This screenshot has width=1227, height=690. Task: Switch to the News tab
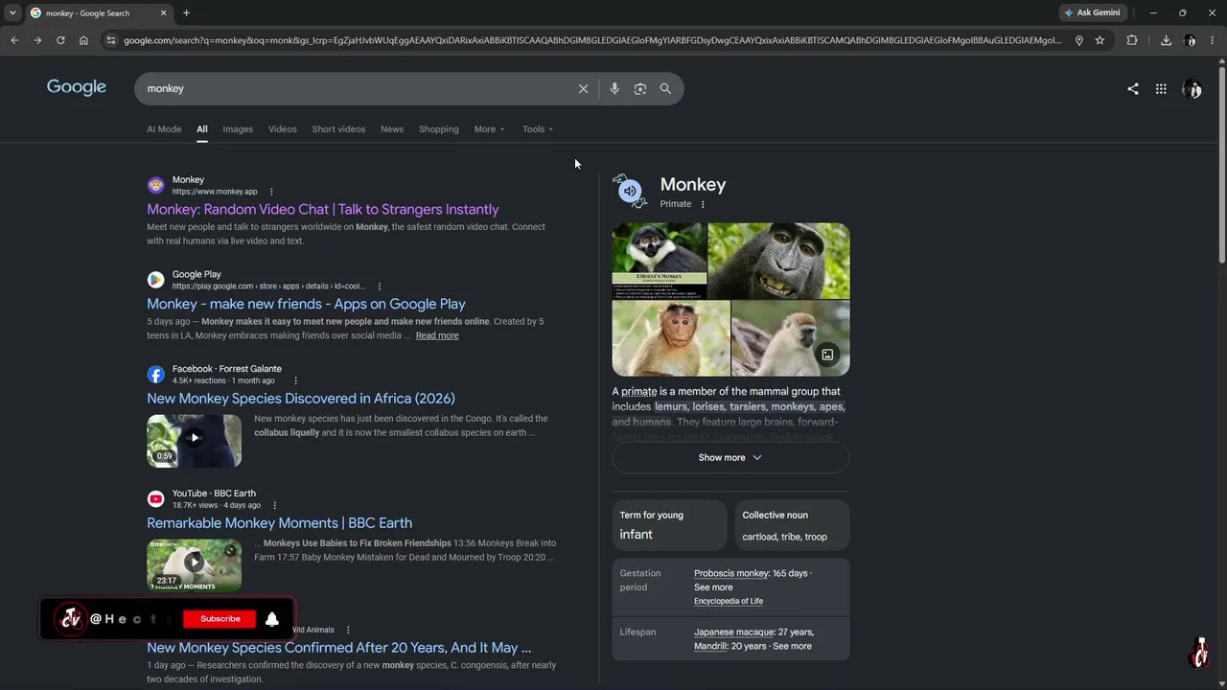392,129
